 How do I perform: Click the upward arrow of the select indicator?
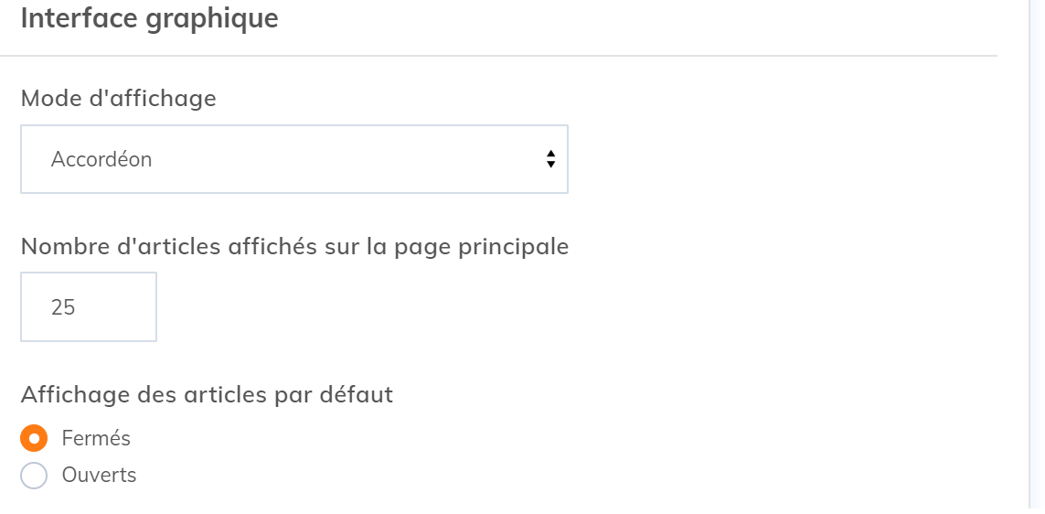pyautogui.click(x=550, y=154)
